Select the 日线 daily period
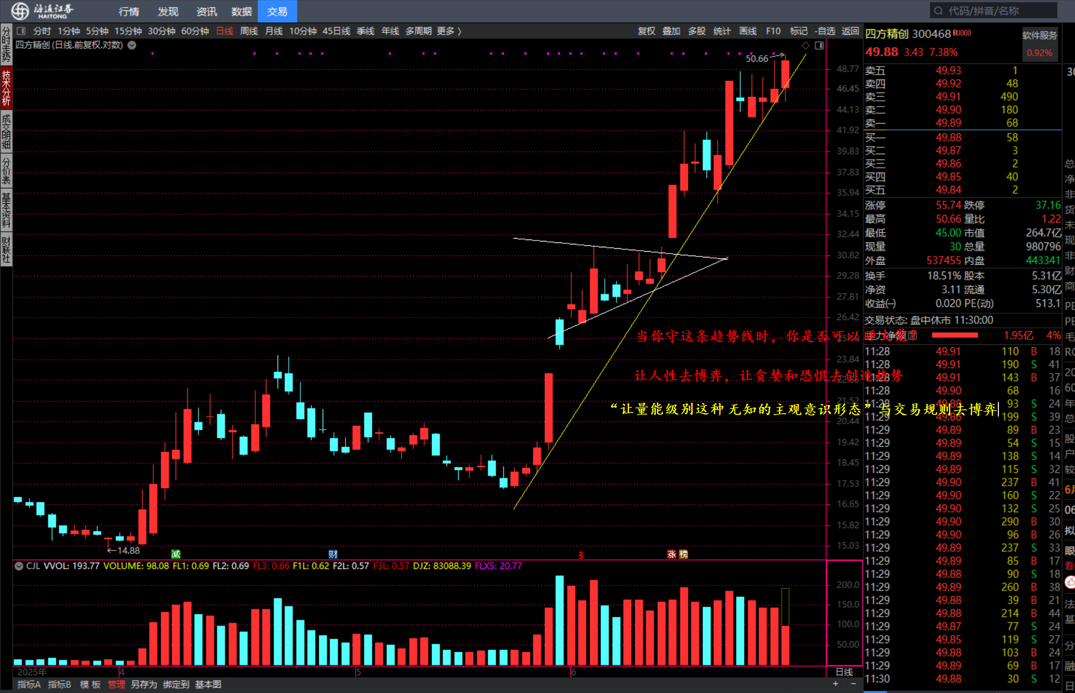Screen dimensions: 1075x693 tap(225, 31)
